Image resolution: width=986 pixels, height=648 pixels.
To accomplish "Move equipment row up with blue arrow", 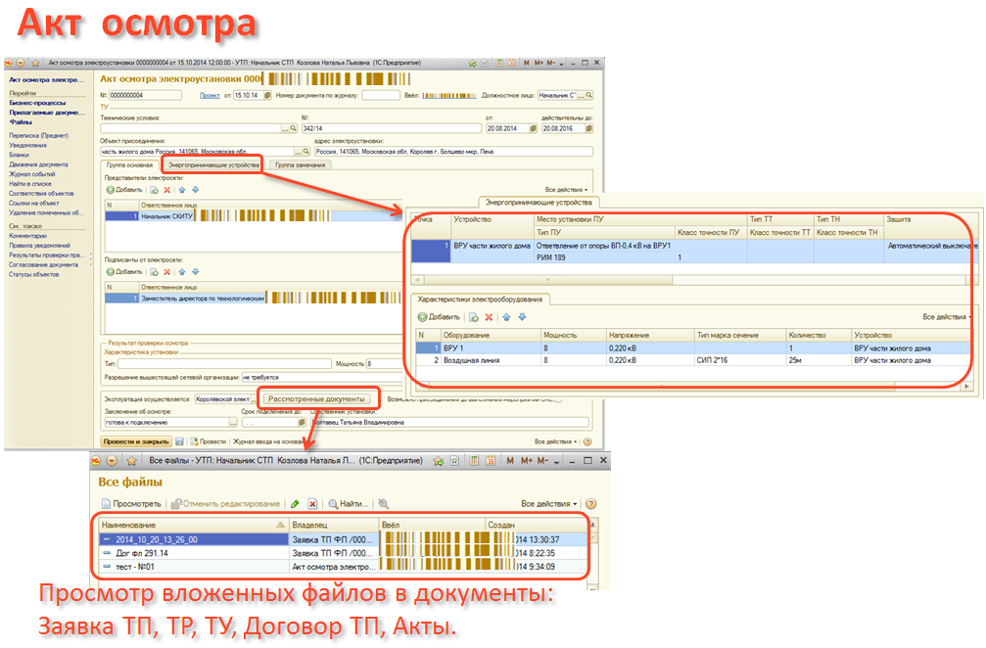I will 507,317.
